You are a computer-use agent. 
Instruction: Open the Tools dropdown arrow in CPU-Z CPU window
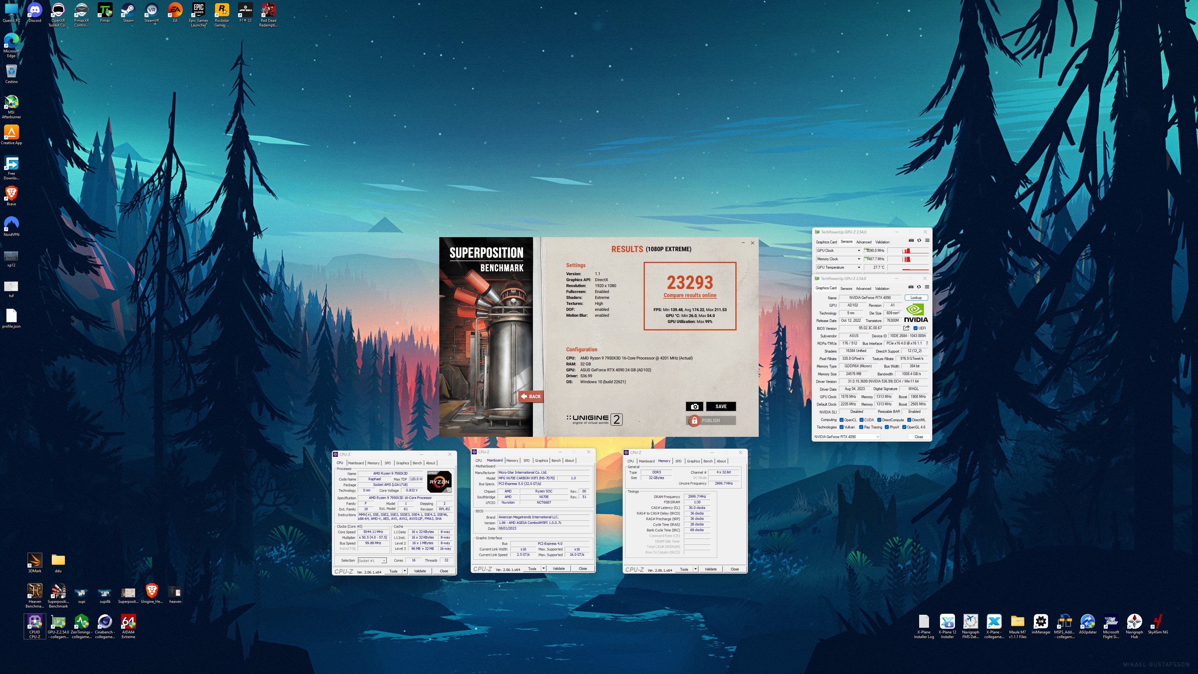point(405,571)
